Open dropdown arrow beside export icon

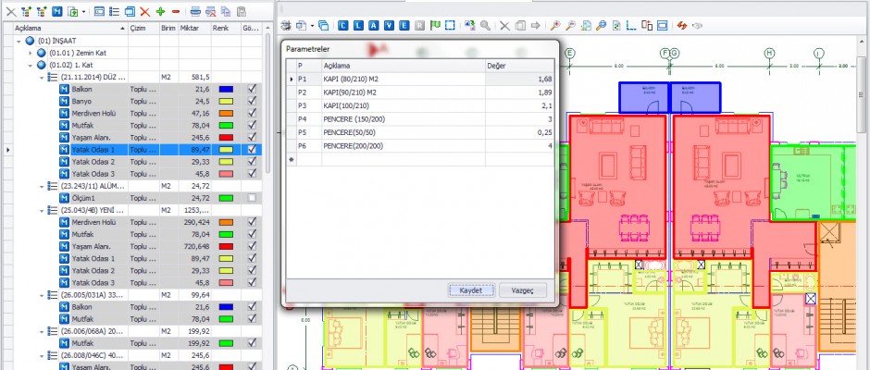pos(85,12)
